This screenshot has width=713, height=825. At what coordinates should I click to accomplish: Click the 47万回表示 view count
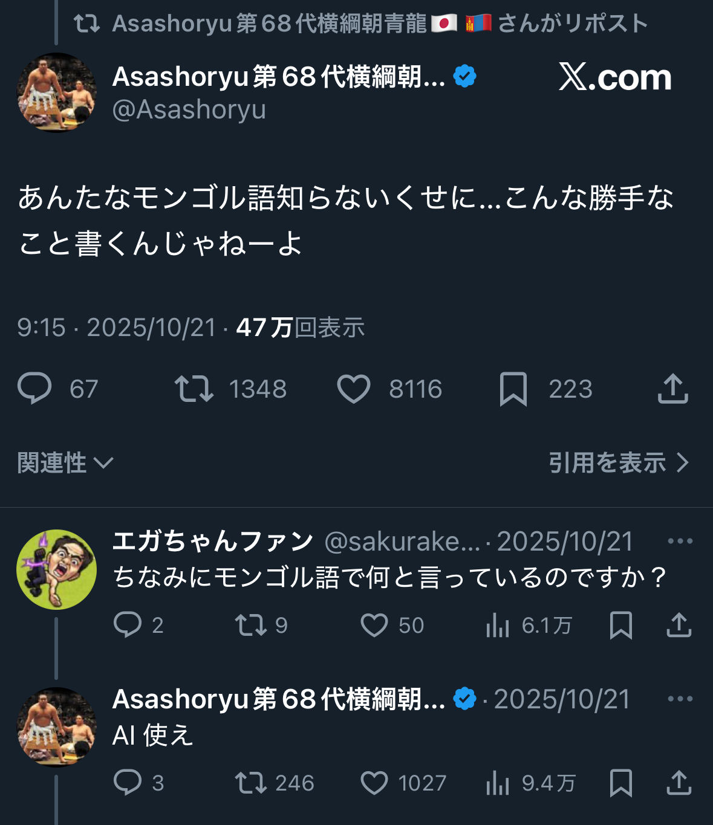(x=300, y=328)
